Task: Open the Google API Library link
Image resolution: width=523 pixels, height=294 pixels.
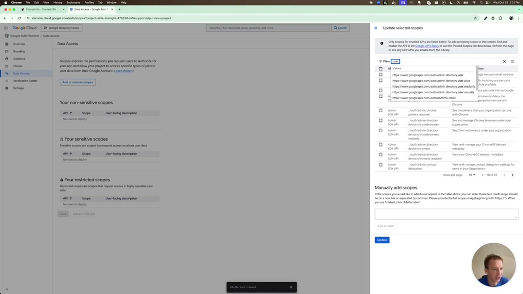Action: click(x=427, y=46)
